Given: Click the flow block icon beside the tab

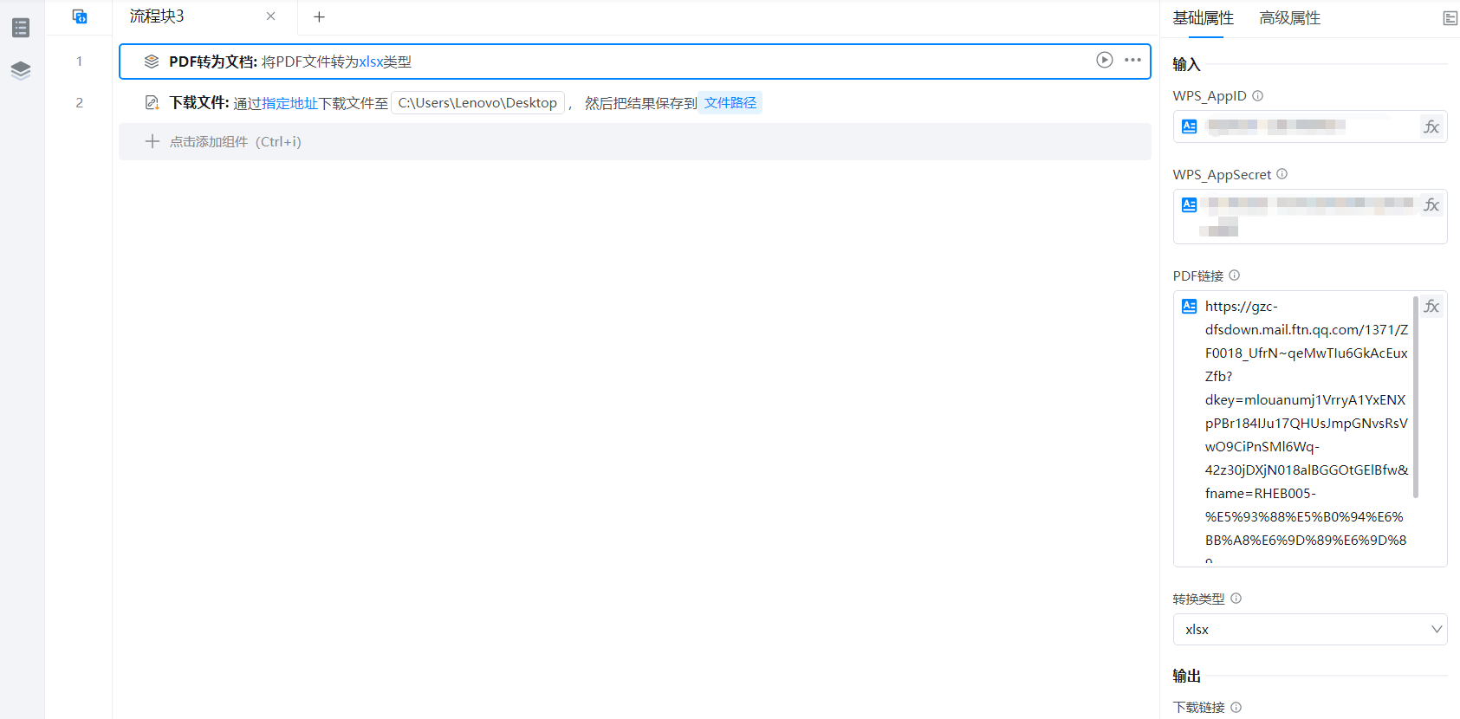Looking at the screenshot, I should [80, 16].
